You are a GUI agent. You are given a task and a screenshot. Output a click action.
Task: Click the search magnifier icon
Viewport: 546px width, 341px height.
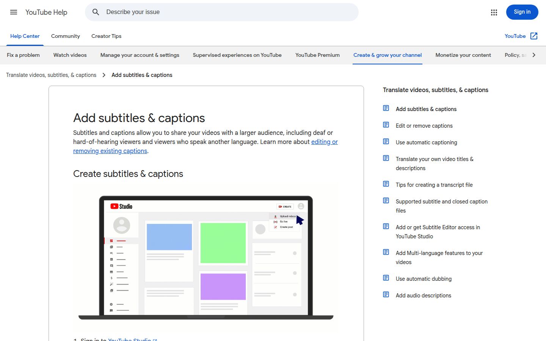(96, 12)
